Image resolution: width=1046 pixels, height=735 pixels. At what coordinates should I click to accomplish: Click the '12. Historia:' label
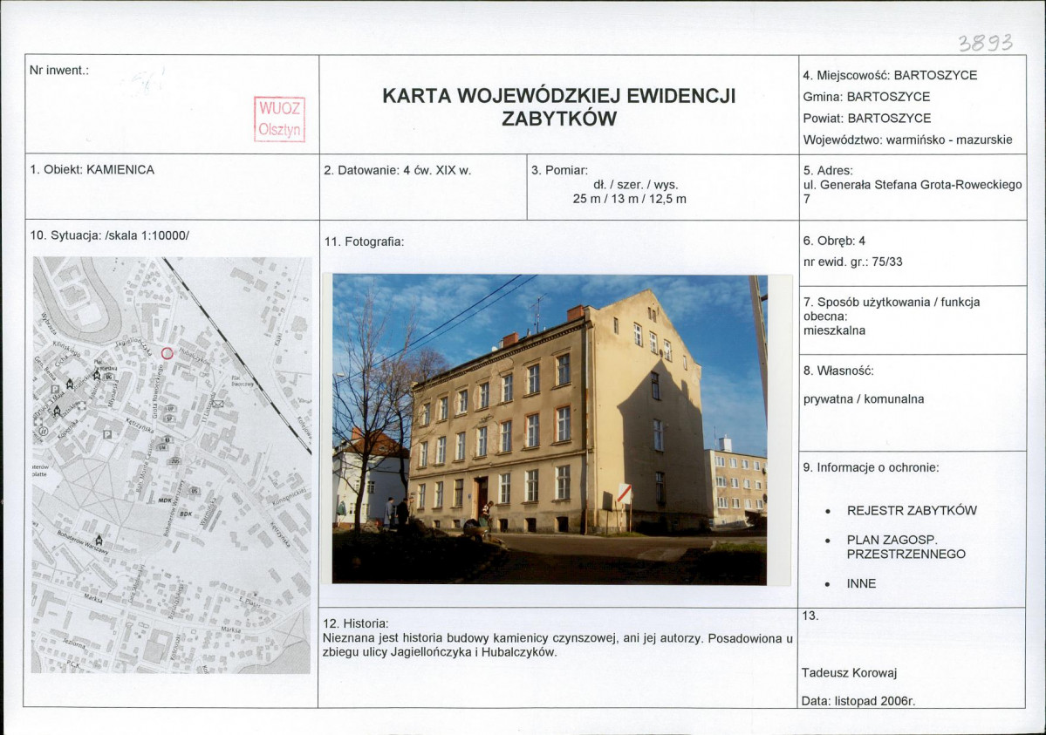coord(356,623)
